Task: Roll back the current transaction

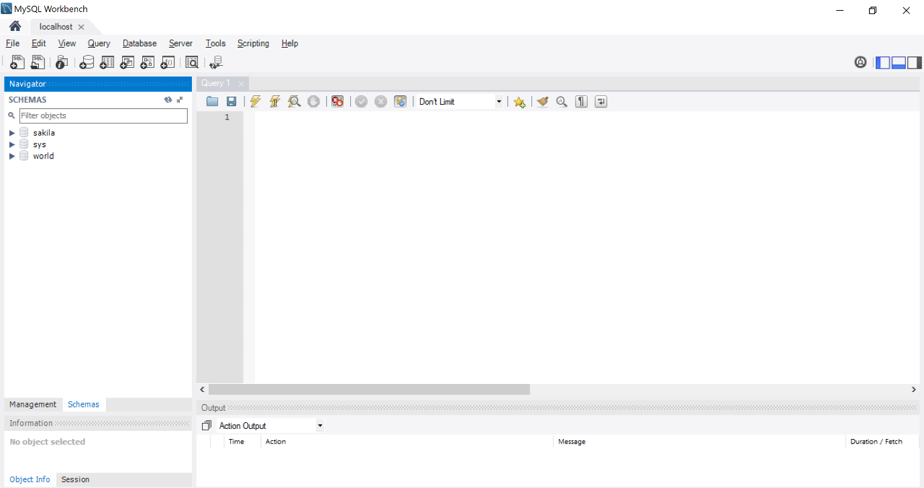Action: pos(380,101)
